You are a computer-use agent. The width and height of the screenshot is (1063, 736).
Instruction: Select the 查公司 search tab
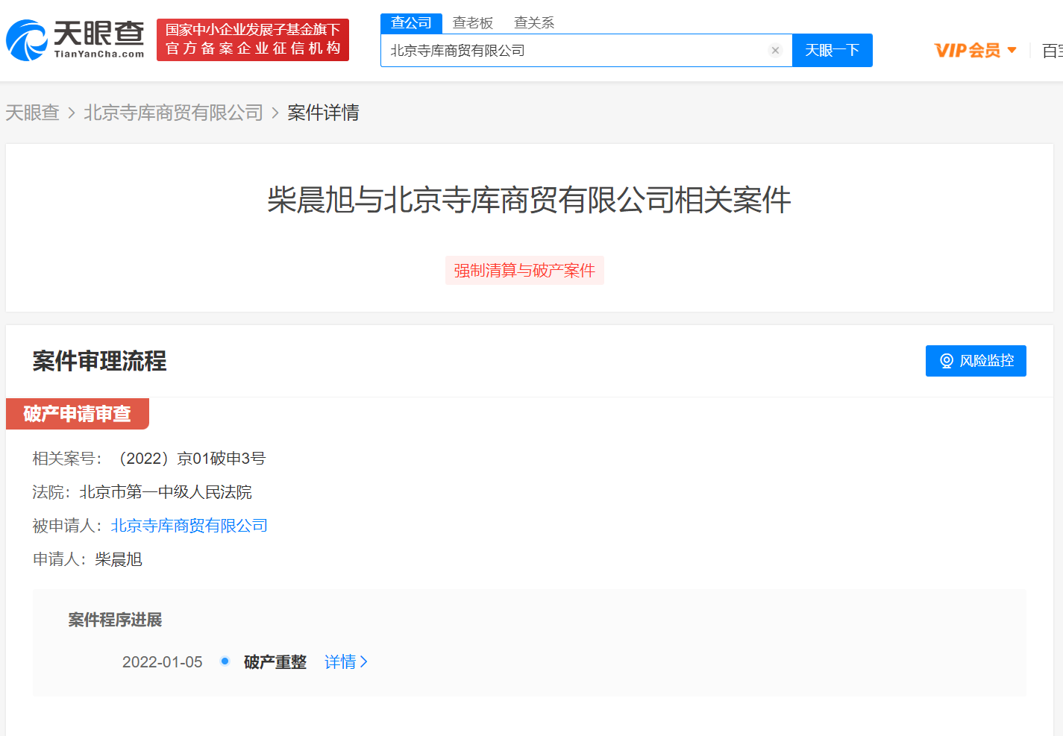click(411, 22)
